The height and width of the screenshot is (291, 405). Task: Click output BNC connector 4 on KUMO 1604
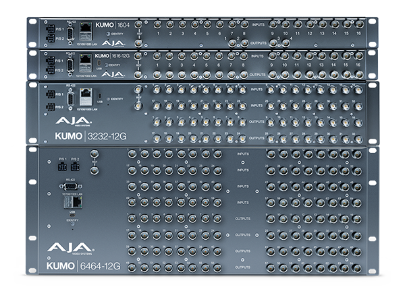286,43
